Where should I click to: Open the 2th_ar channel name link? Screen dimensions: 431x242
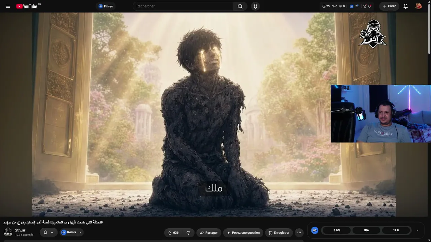[x=20, y=230]
